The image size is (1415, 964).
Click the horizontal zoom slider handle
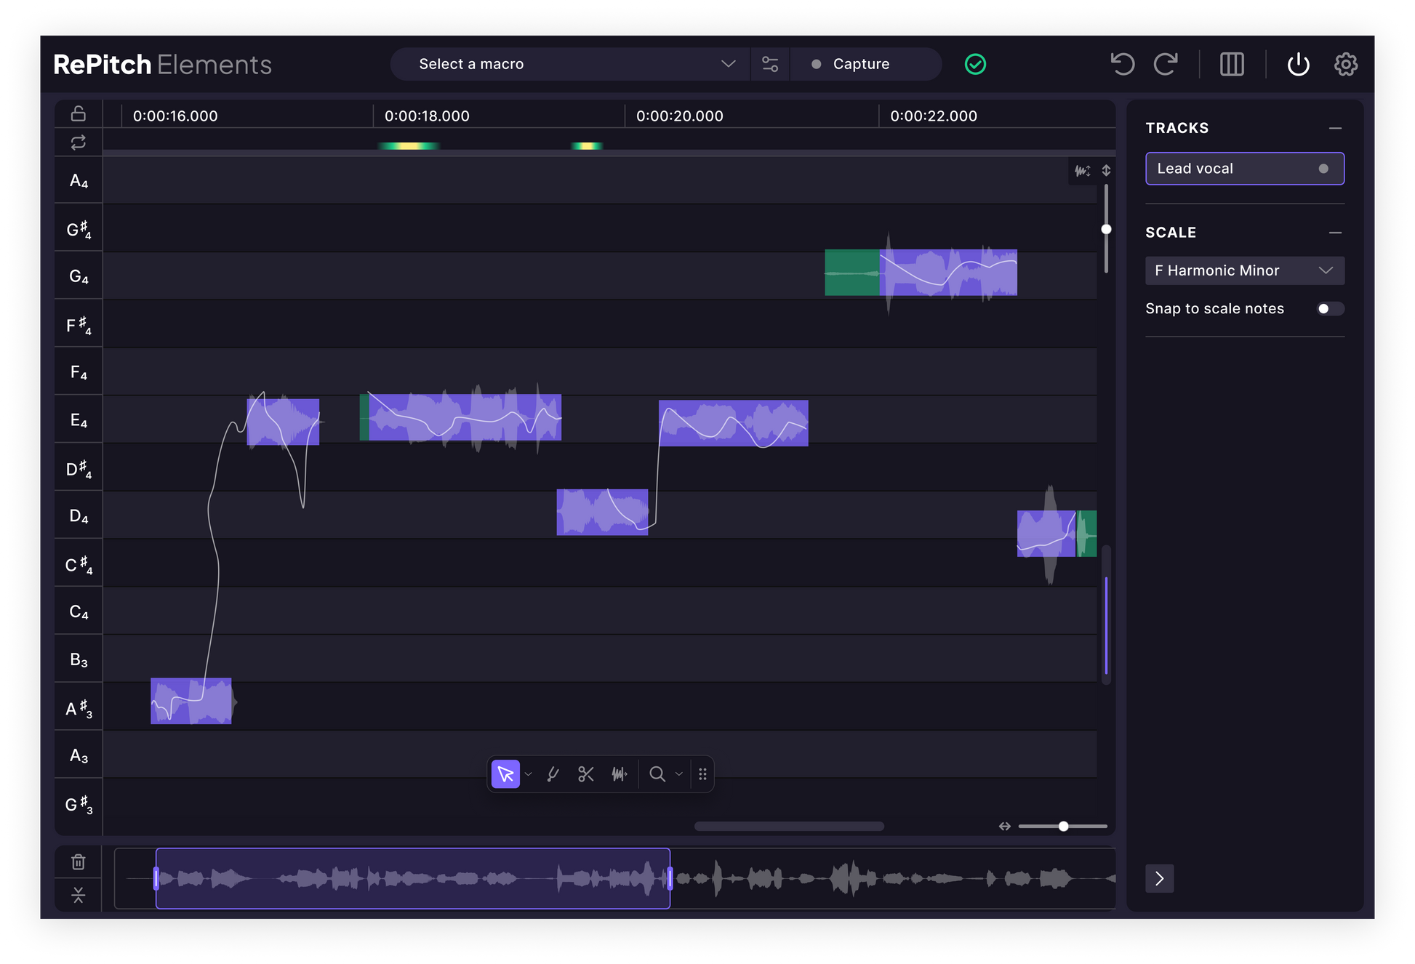coord(1063,827)
